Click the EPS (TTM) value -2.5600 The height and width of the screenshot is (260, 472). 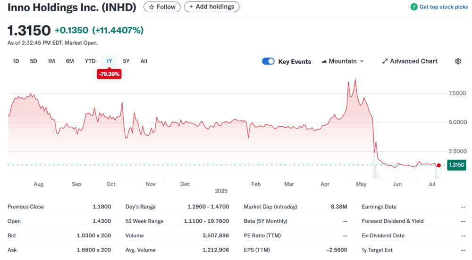337,250
